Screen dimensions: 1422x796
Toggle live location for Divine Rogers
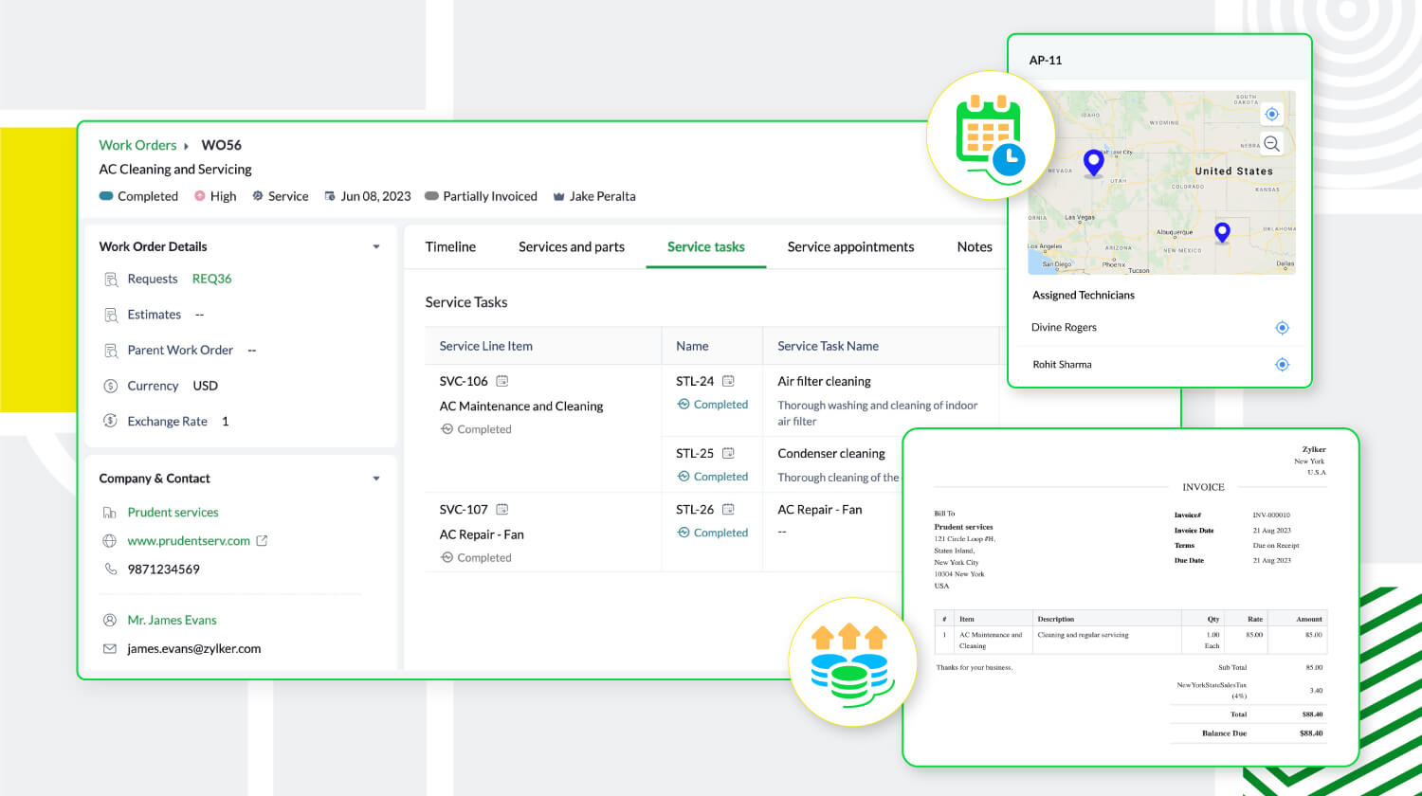(1283, 327)
